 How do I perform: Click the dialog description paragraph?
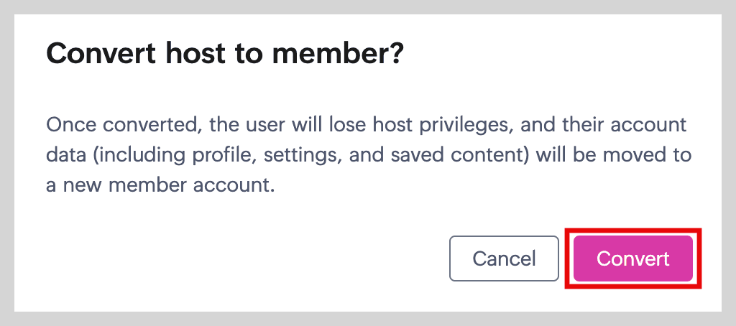367,155
